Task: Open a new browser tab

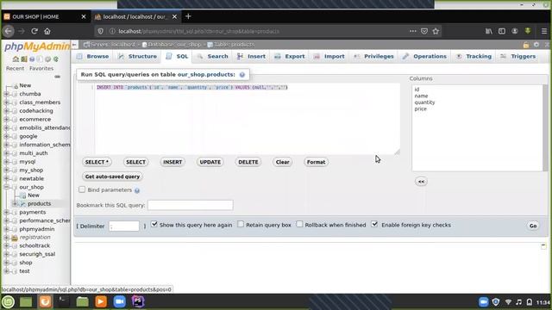Action: pyautogui.click(x=188, y=16)
